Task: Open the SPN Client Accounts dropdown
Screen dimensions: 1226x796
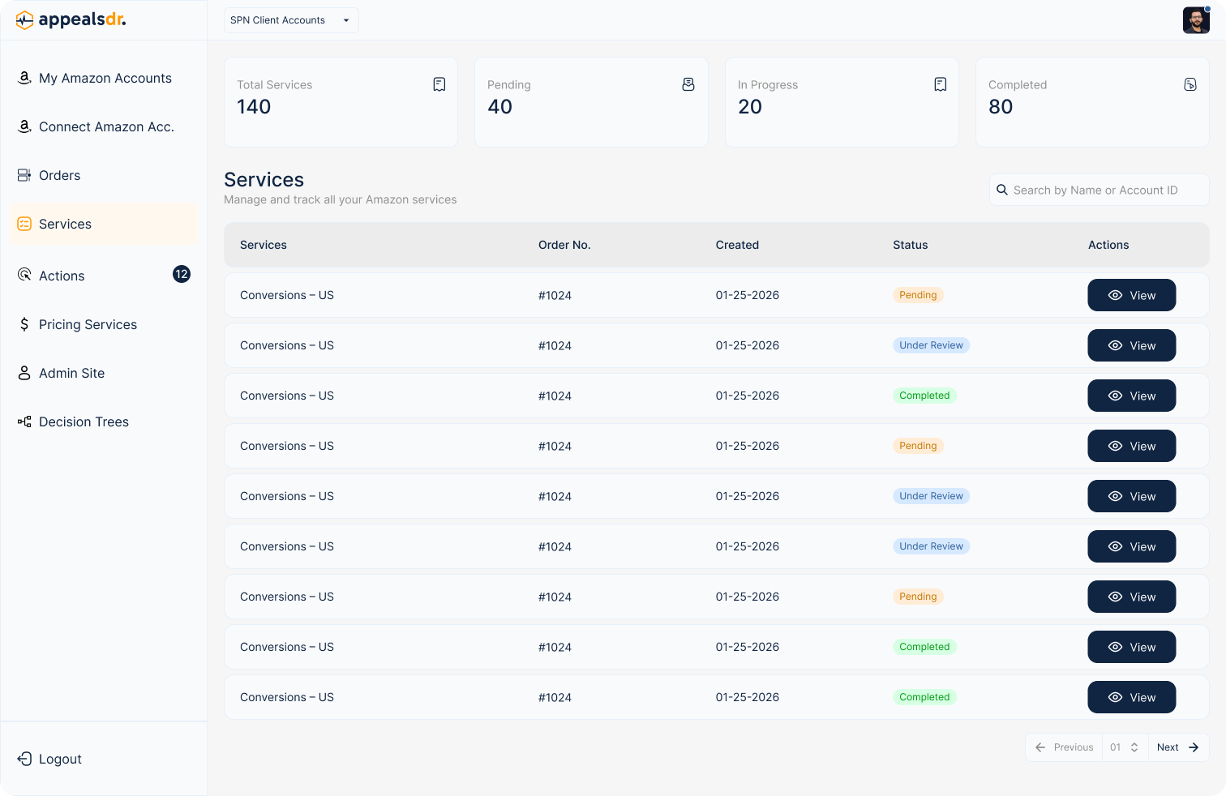Action: click(290, 20)
